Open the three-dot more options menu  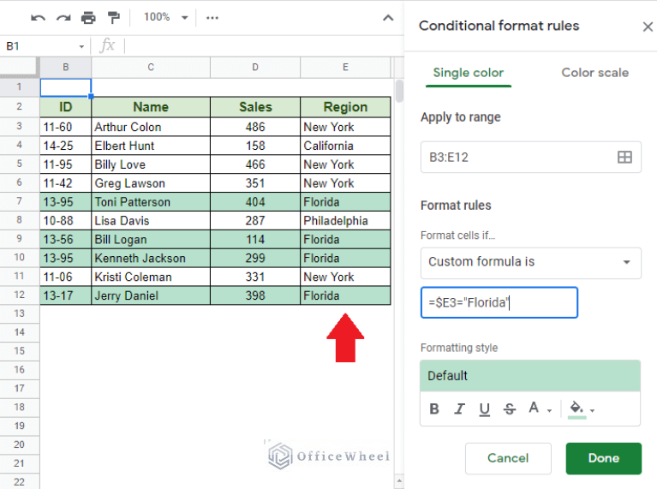(212, 17)
